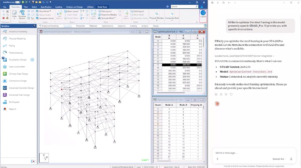This screenshot has width=301, height=168.
Task: Copy the Claude response with copy icon
Action: click(x=216, y=94)
